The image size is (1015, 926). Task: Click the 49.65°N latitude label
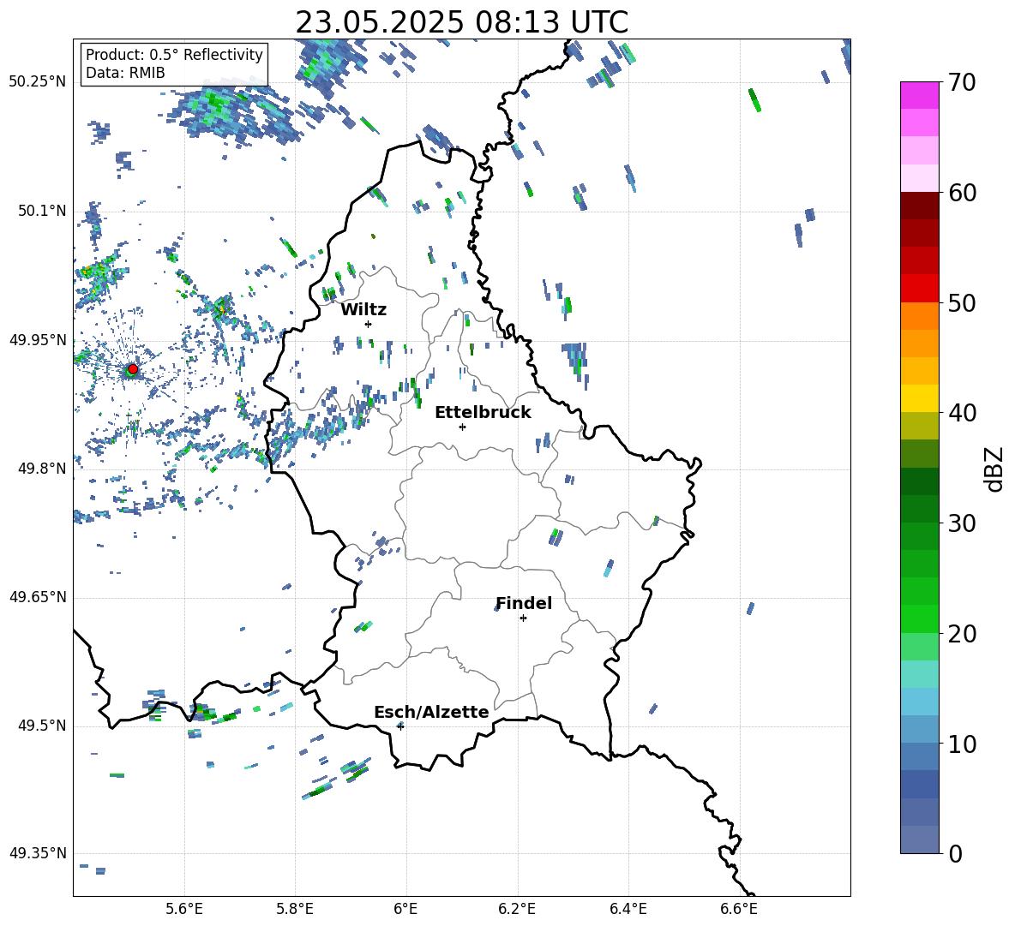38,597
